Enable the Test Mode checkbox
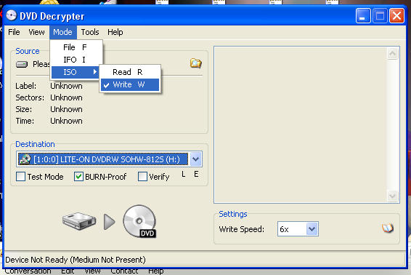 pos(21,177)
